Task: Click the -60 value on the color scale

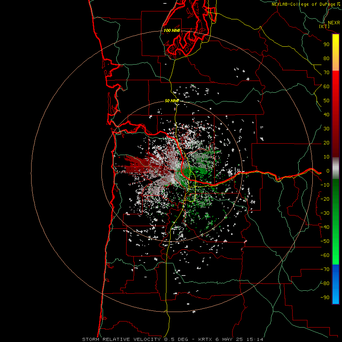Action: (x=325, y=255)
